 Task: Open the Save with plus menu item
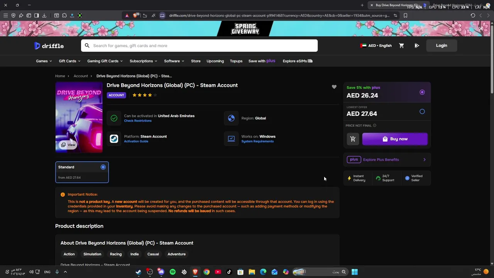(x=262, y=61)
